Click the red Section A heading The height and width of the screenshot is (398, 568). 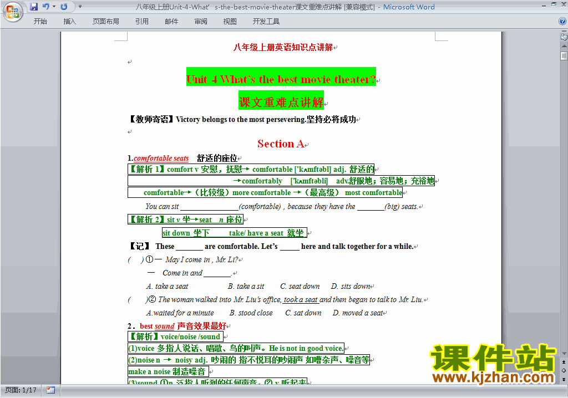[x=281, y=144]
